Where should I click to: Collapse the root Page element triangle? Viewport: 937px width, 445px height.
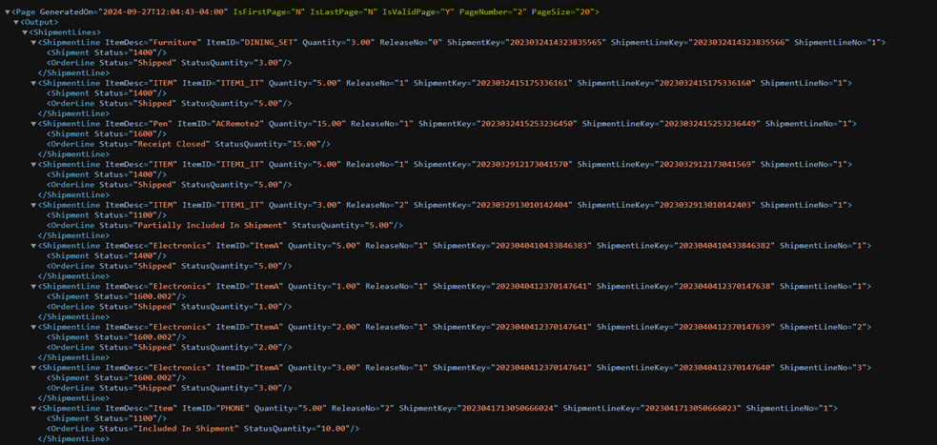click(x=5, y=12)
